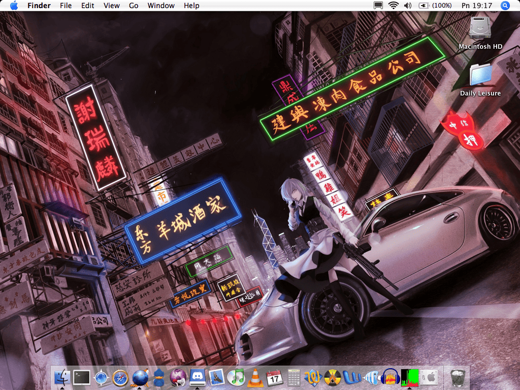Screen dimensions: 520x390
Task: Open Calculator from the dock
Action: (294, 377)
